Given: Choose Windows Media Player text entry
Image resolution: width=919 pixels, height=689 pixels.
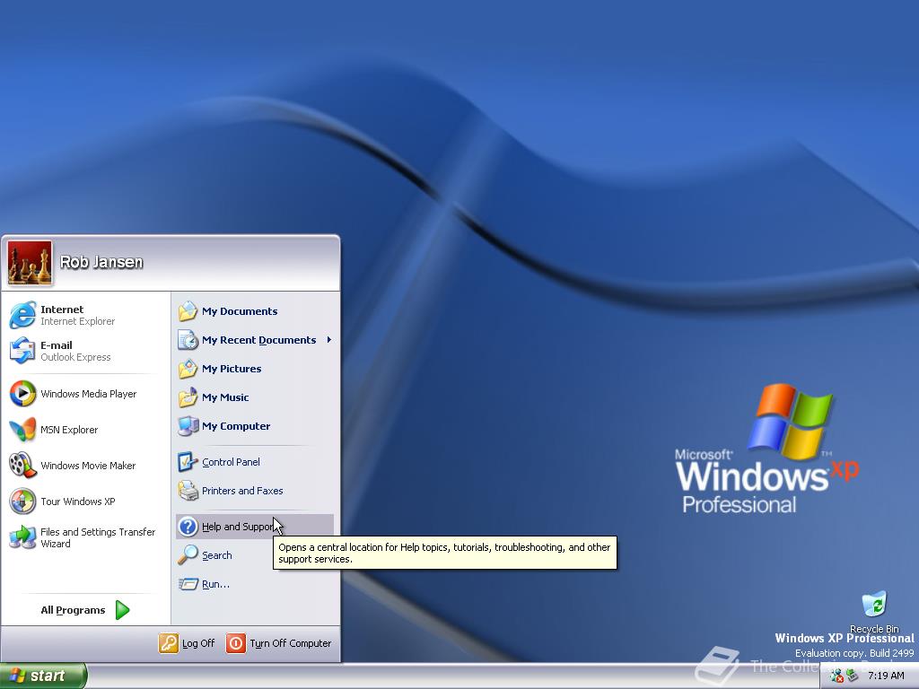Looking at the screenshot, I should pos(89,394).
